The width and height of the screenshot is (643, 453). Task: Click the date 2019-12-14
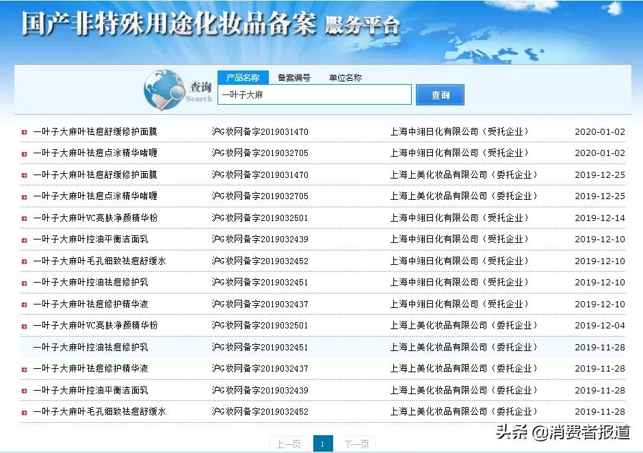coord(600,218)
